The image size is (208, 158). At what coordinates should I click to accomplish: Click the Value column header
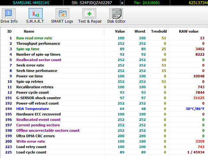point(120,31)
